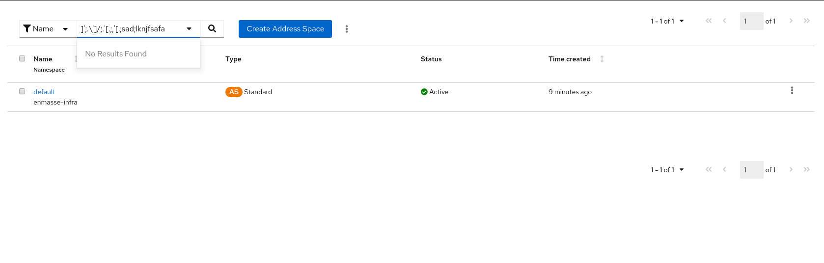
Task: Go to last page in bottom pagination
Action: coord(806,170)
